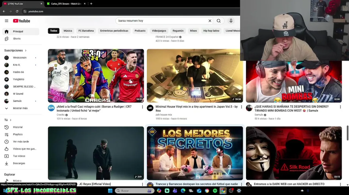The width and height of the screenshot is (349, 195).
Task: Open the YouTube hamburger guide menu
Action: [7, 21]
